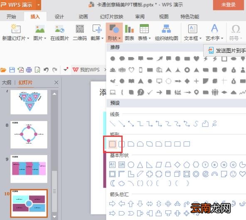Select the up arrow in 箭头总汇
The height and width of the screenshot is (220, 246).
(131, 204)
